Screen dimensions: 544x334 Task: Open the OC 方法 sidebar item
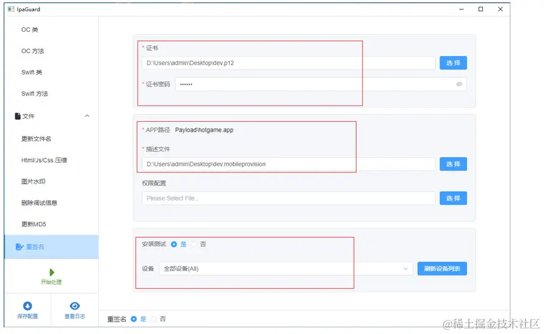click(32, 51)
